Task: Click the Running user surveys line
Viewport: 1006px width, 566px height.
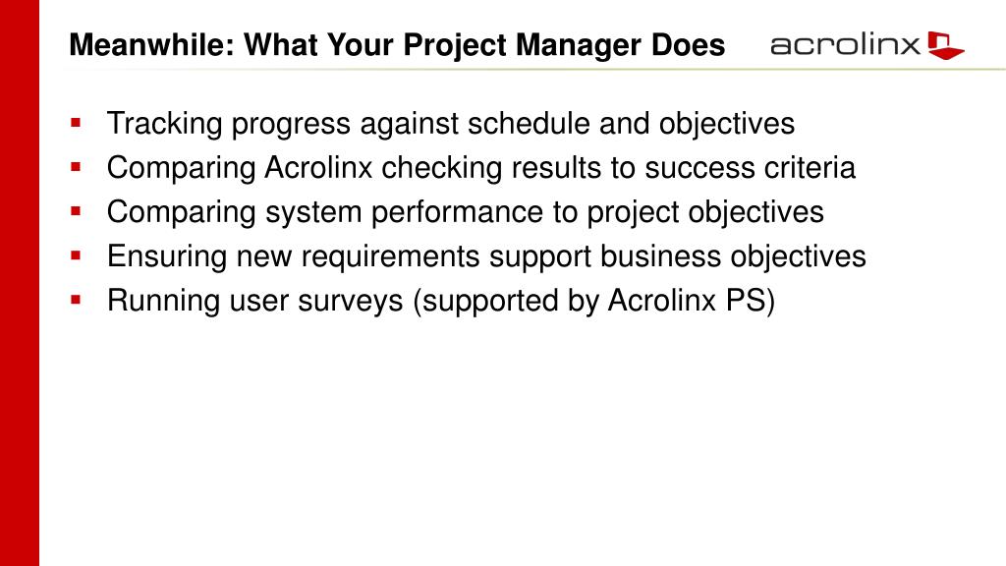Action: (x=441, y=301)
